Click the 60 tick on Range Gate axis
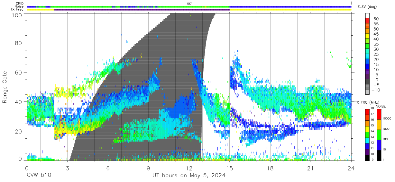The height and width of the screenshot is (182, 395). point(19,72)
